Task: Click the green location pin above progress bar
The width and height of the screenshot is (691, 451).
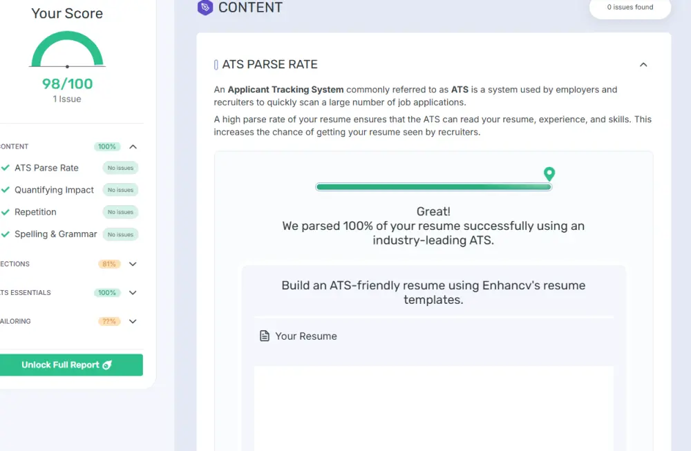Action: click(549, 174)
